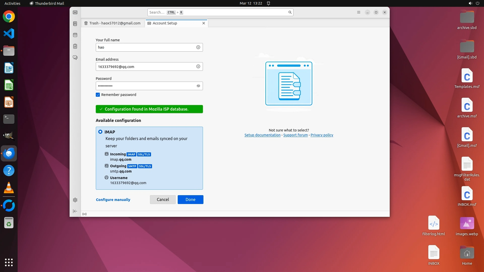
Task: Click Configure manually link
Action: tap(113, 200)
